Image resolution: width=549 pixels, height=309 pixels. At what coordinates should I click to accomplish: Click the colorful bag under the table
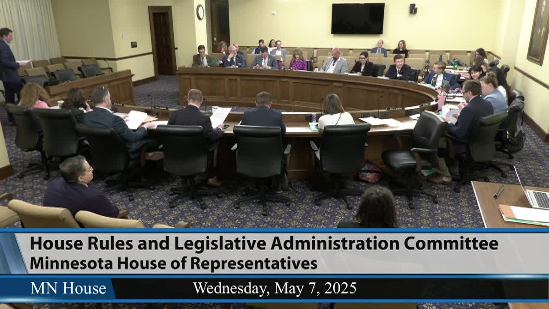[370, 173]
